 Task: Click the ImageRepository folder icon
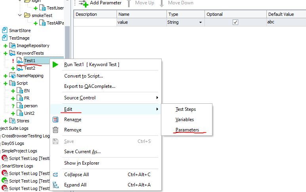tap(12, 46)
